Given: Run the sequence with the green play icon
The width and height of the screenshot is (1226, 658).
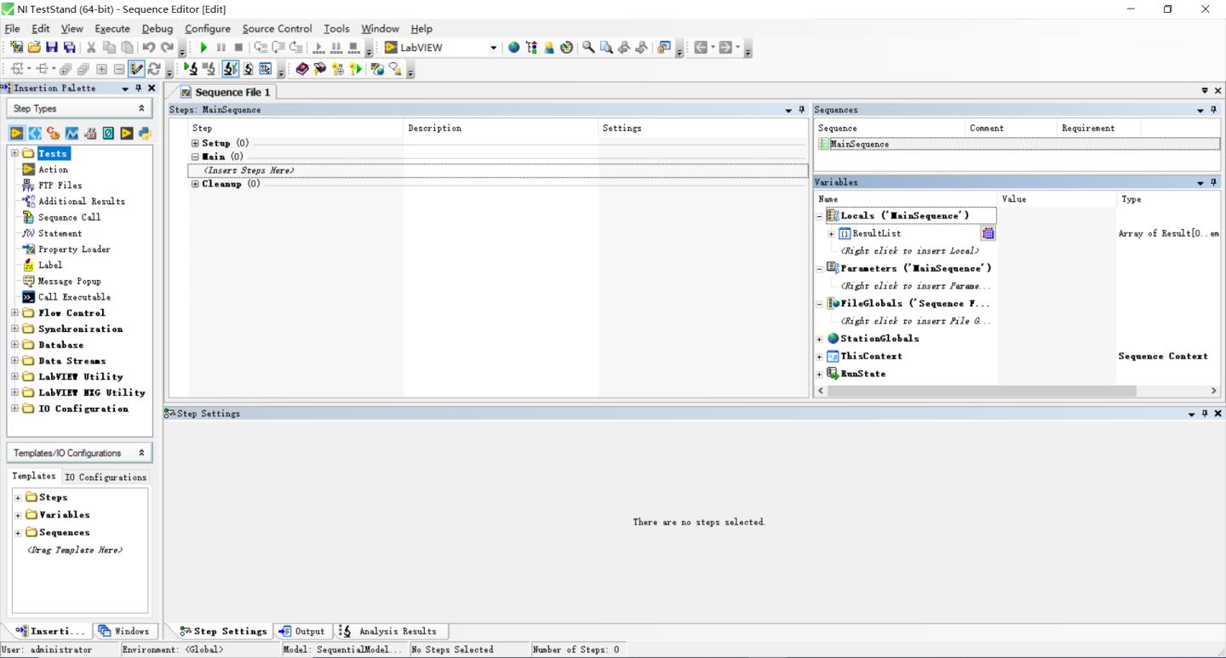Looking at the screenshot, I should point(203,48).
